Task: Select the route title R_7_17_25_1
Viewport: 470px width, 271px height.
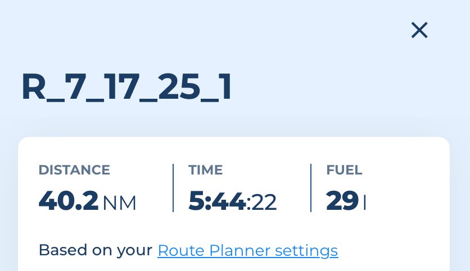Action: point(126,87)
